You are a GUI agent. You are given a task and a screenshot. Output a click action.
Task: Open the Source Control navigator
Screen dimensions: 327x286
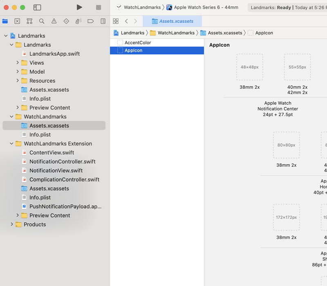[17, 21]
